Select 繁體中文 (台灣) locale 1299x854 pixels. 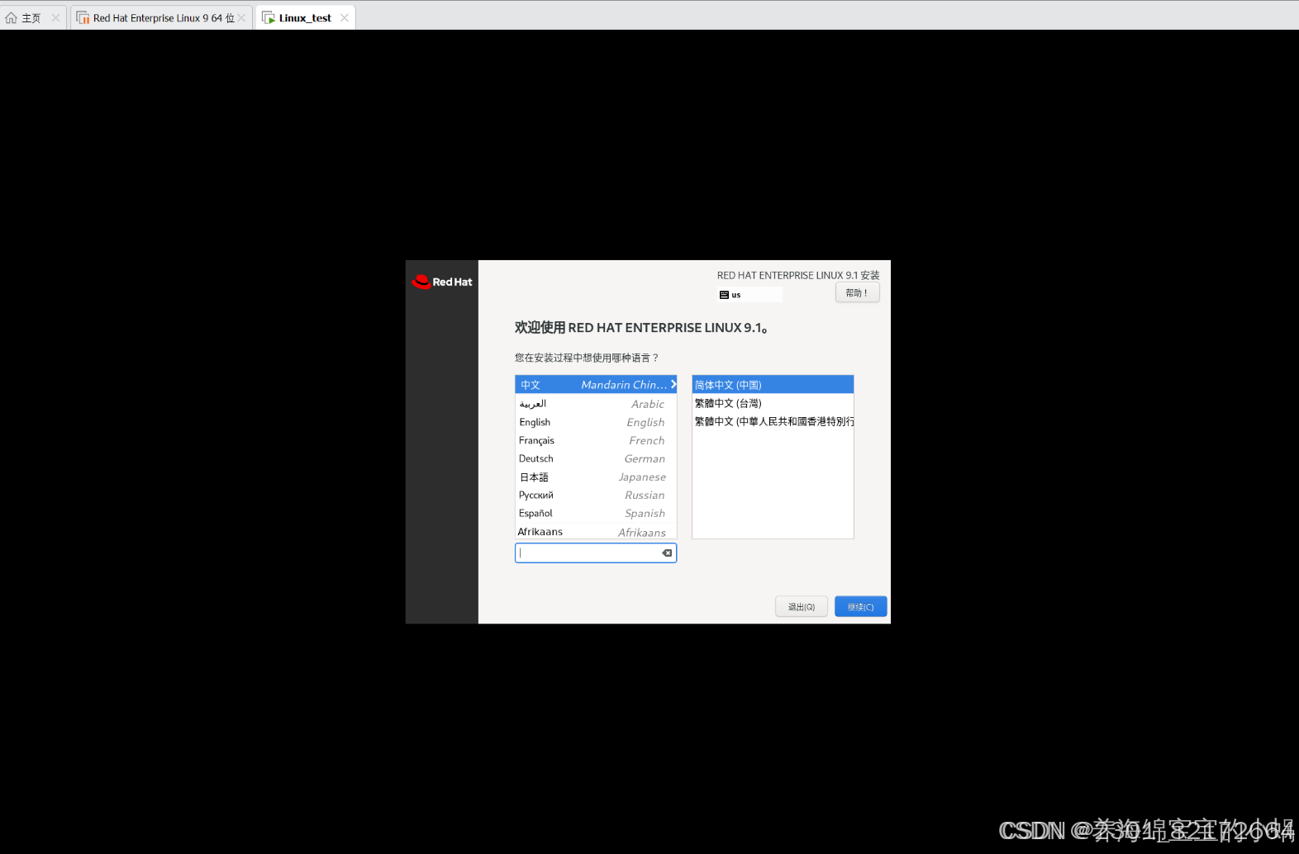pyautogui.click(x=773, y=403)
